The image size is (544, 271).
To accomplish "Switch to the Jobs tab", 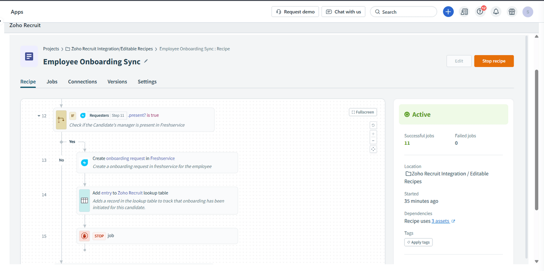I will point(52,82).
